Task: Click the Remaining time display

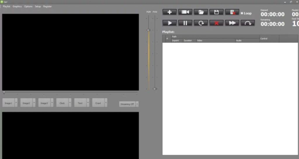Action: (x=272, y=24)
